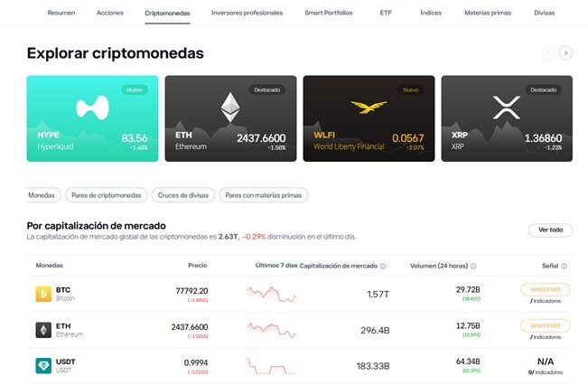588x385 pixels.
Task: Click info icon next to Volumen (24 horas)
Action: (473, 266)
